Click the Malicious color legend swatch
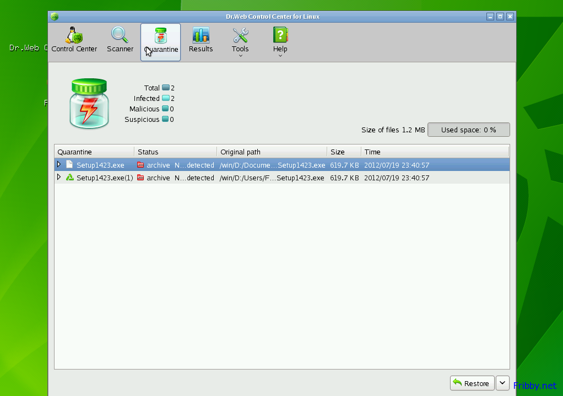Viewport: 563px width, 396px height. (165, 108)
